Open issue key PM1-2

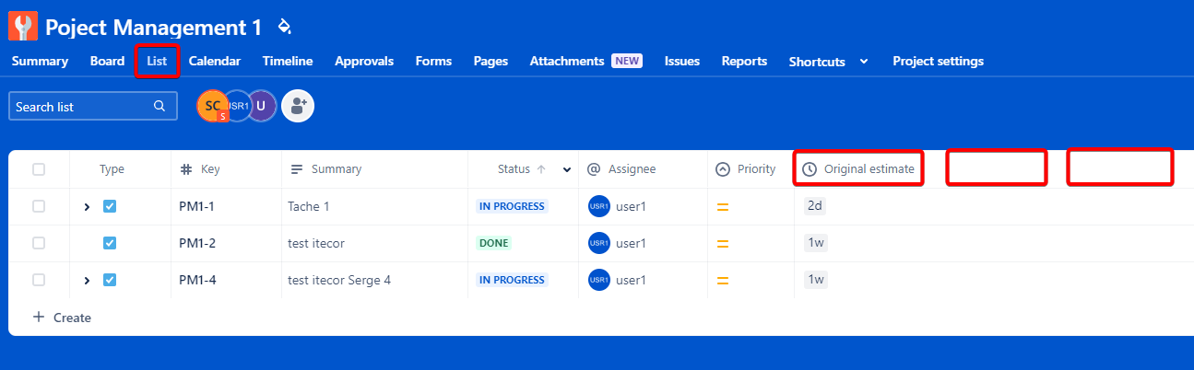click(x=196, y=243)
